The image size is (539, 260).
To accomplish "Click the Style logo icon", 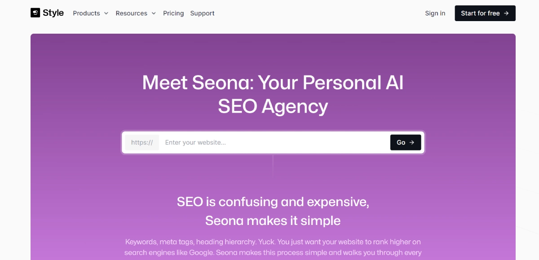I will [35, 13].
